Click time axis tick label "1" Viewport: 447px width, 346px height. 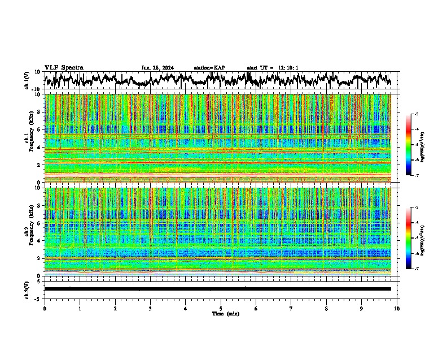tap(80, 309)
